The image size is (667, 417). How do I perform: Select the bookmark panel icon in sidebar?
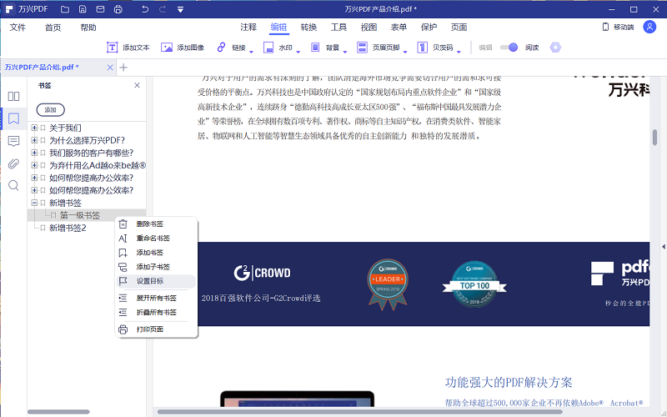click(x=13, y=118)
